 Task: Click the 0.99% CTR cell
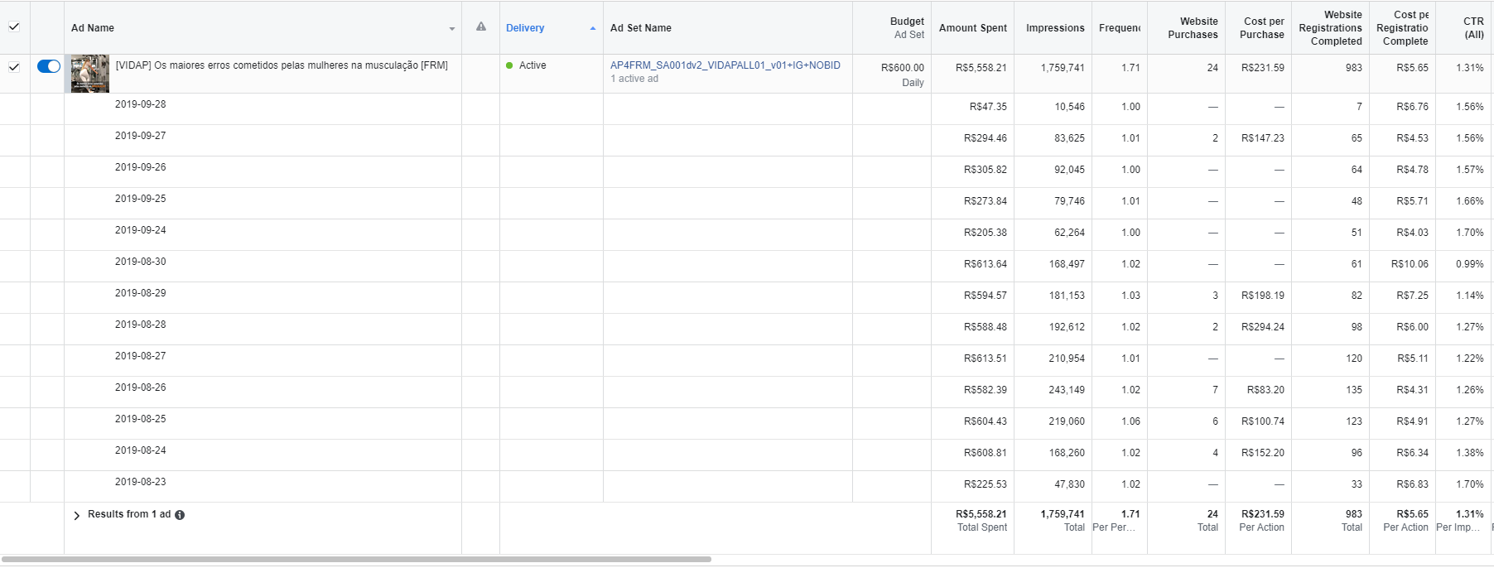tap(1470, 264)
